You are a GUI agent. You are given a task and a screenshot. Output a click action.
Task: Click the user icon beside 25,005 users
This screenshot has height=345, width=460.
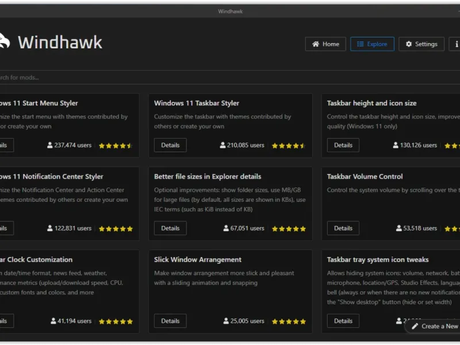226,321
